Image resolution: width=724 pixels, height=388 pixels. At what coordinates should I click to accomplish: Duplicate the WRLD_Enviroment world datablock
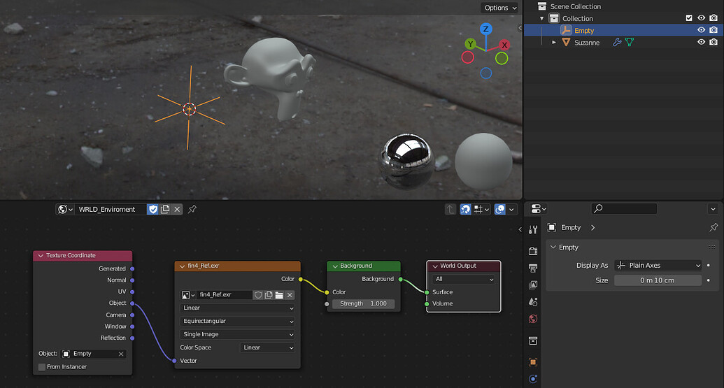click(x=165, y=210)
